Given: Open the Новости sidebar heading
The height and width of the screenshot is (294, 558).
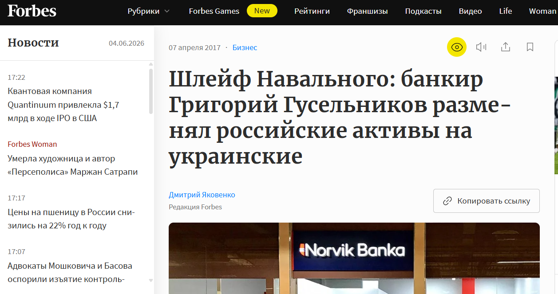Looking at the screenshot, I should [33, 43].
